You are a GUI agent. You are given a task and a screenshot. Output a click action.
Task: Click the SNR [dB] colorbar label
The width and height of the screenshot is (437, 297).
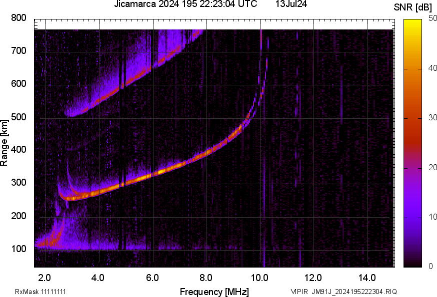413,7
